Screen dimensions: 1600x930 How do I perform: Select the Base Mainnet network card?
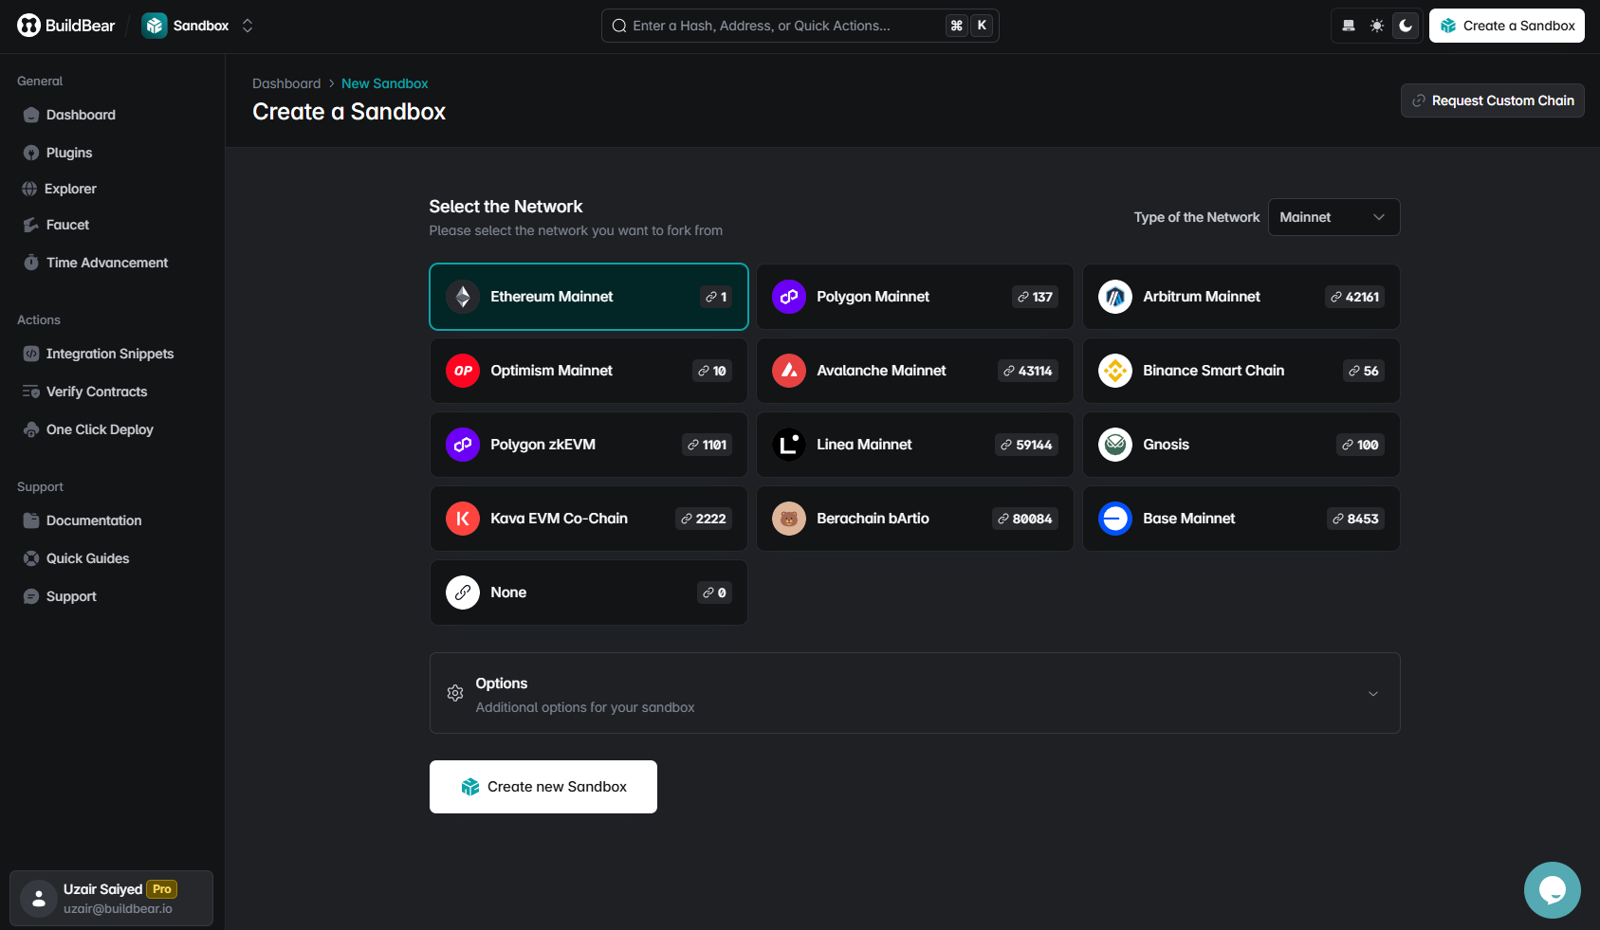[x=1241, y=519]
